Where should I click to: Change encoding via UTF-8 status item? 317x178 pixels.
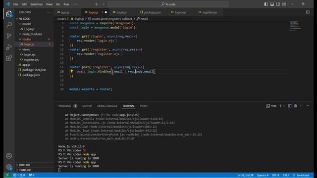(275, 175)
